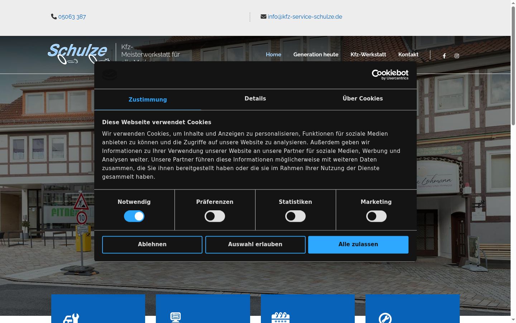Call the phone number 05063 387

[72, 17]
